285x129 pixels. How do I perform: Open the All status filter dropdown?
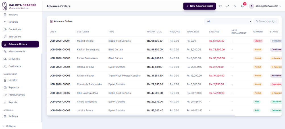228,21
